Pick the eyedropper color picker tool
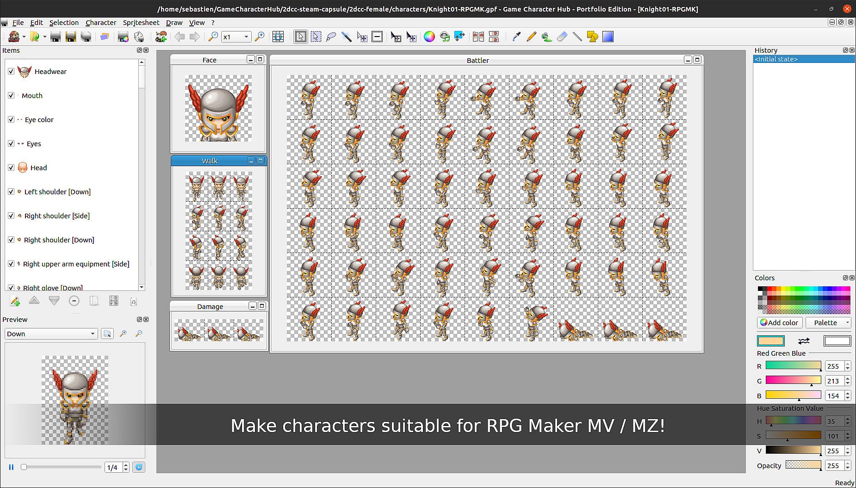856x488 pixels. pyautogui.click(x=516, y=37)
